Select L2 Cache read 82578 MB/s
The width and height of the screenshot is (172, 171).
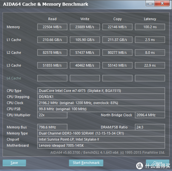point(52,53)
